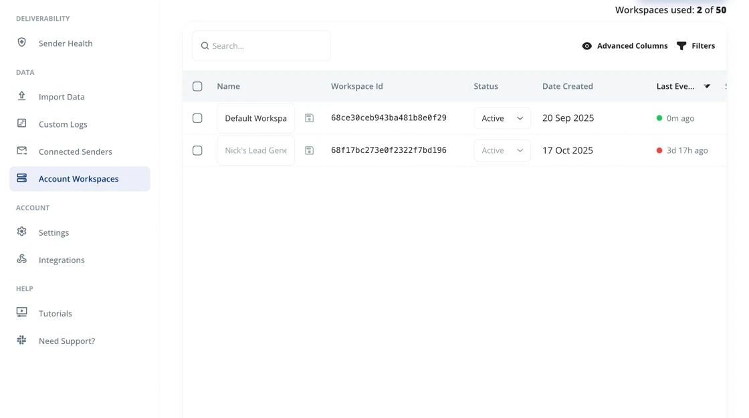Click the Connected Senders envelope icon
The height and width of the screenshot is (418, 749).
point(21,151)
